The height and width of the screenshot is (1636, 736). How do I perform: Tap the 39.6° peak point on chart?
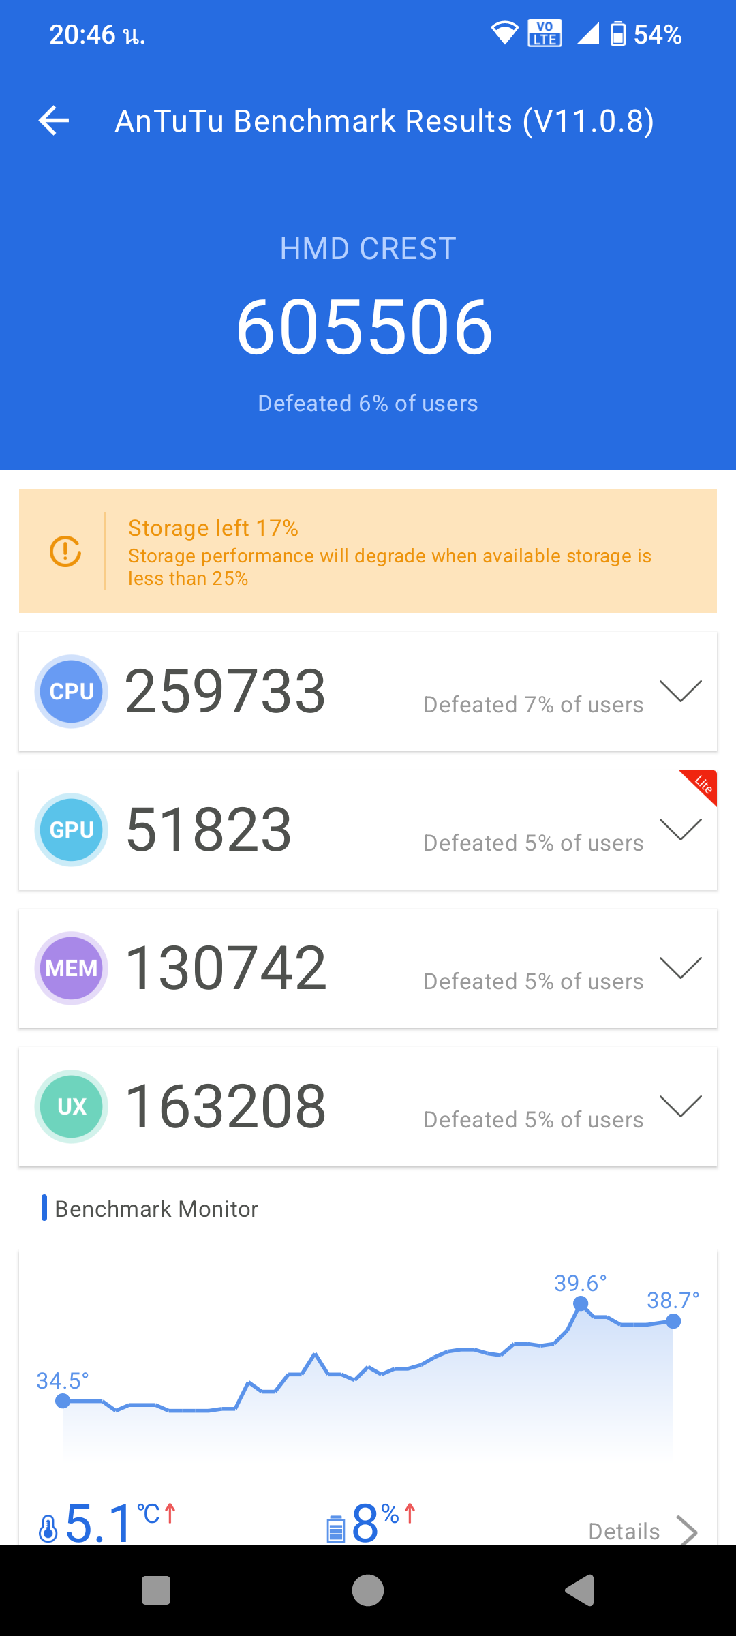click(581, 1303)
